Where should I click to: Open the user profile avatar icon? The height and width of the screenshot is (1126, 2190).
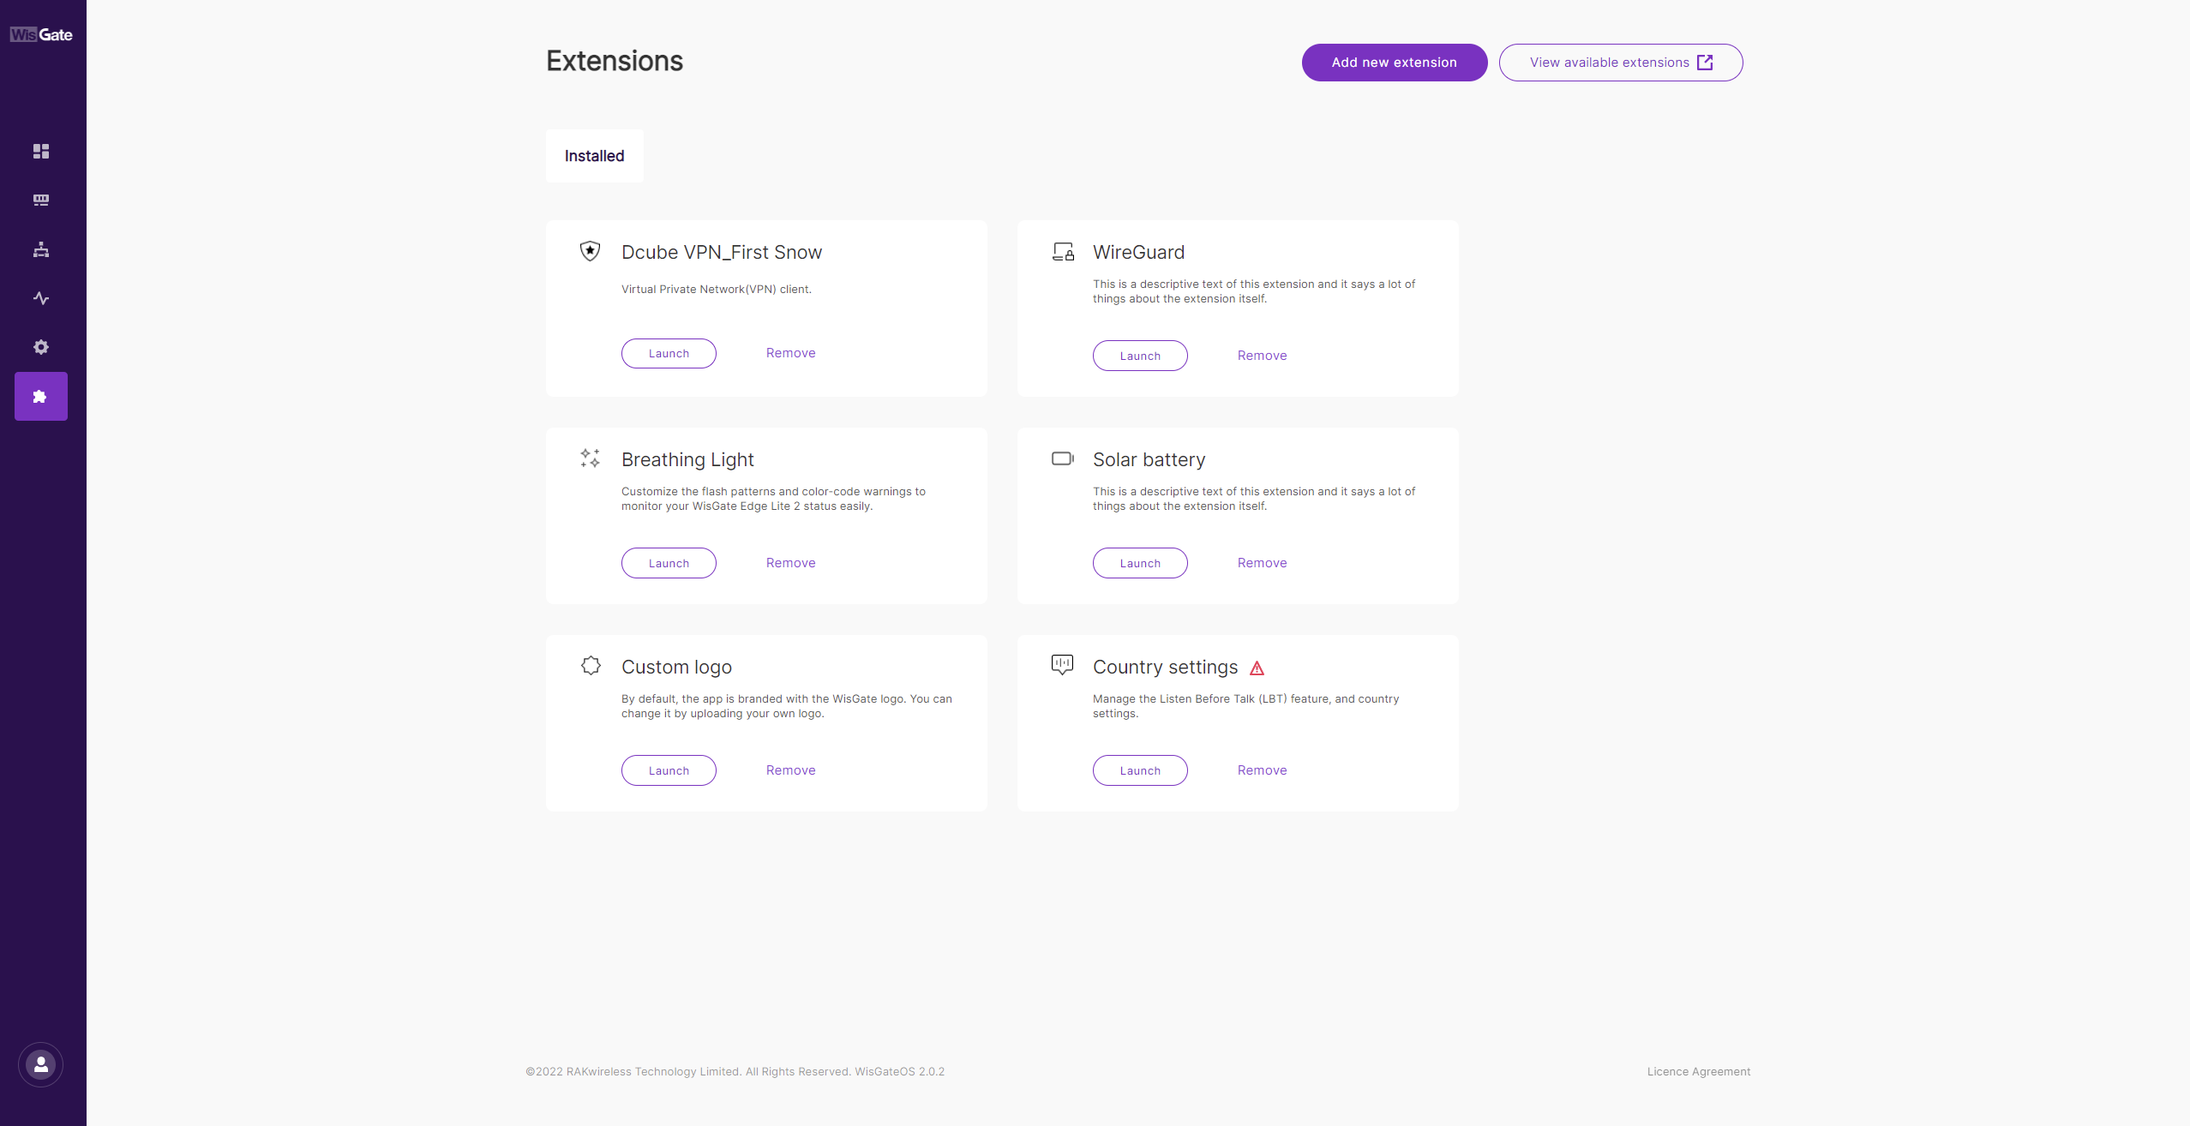point(41,1064)
